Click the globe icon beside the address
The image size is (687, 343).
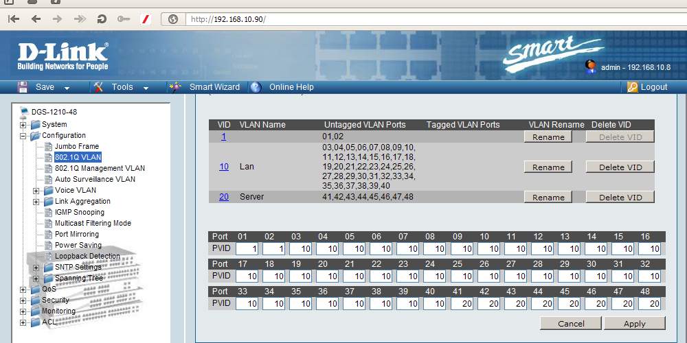(173, 19)
